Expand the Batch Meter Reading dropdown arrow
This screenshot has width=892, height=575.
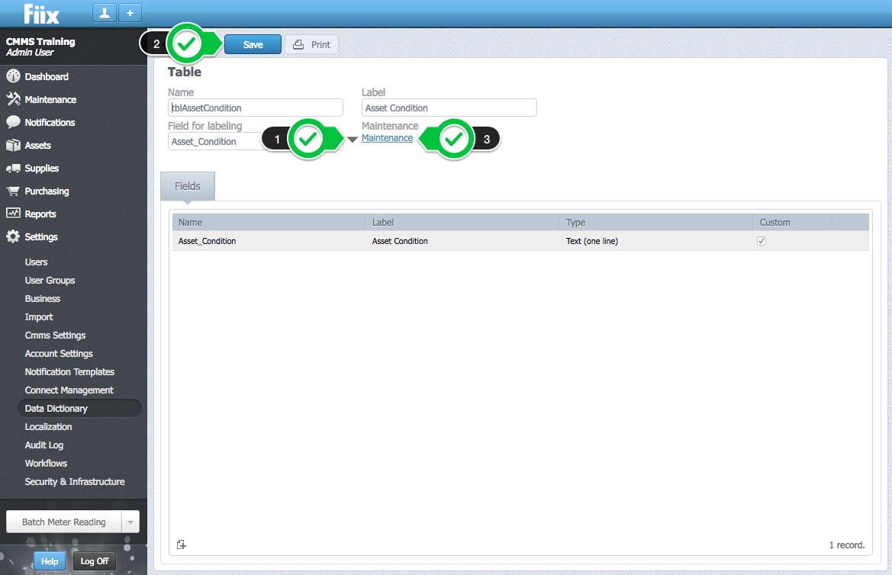click(130, 522)
